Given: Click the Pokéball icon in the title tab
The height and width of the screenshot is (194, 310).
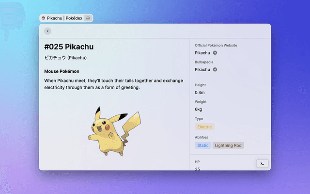Looking at the screenshot, I should [x=44, y=18].
